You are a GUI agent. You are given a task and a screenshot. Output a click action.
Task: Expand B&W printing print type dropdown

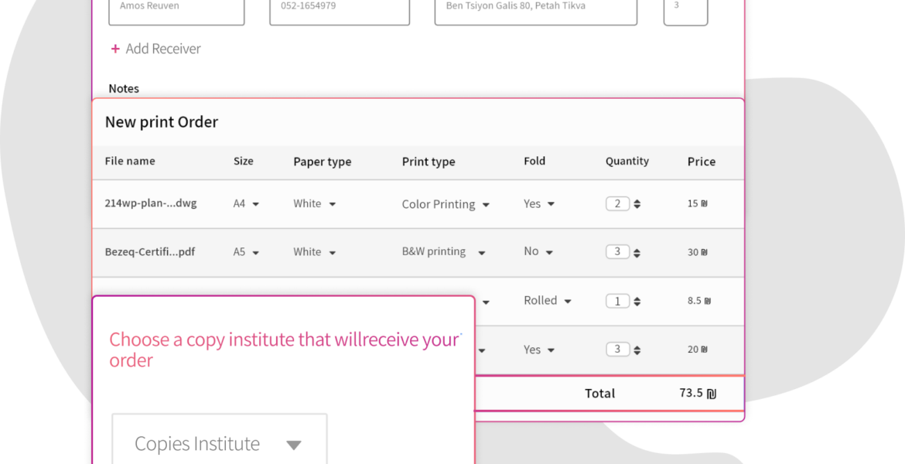(443, 252)
